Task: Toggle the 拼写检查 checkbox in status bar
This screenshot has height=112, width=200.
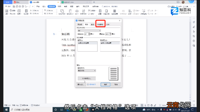Action: tap(21, 105)
